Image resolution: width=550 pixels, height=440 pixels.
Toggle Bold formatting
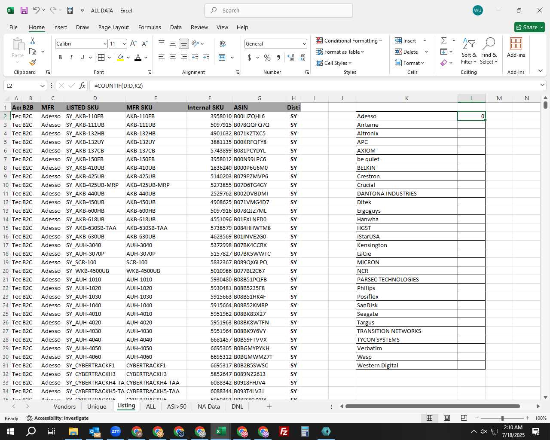60,58
